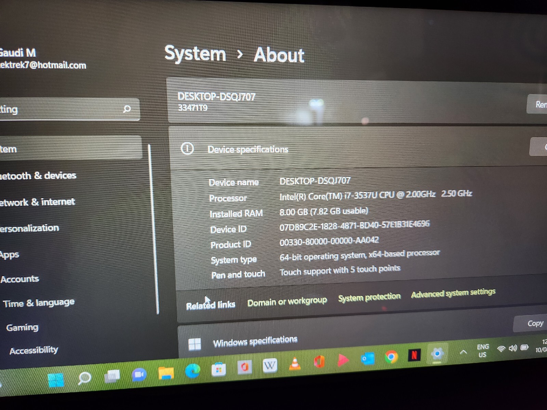Open Wi-Fi network status icon
Screen dimensions: 547x410
501,349
